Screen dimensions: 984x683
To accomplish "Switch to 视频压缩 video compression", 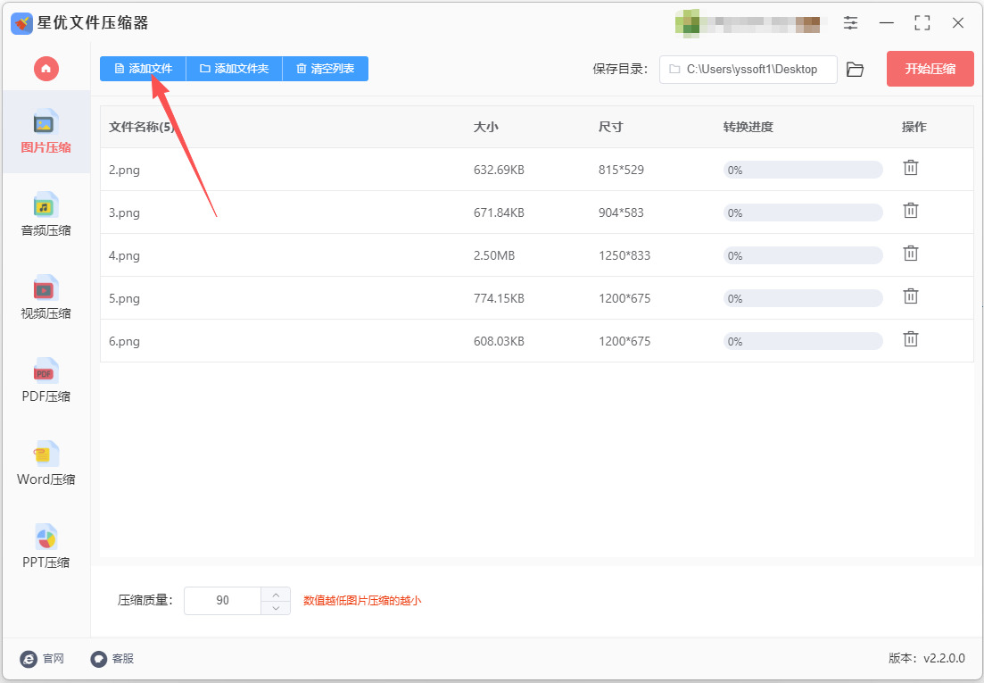I will tap(45, 297).
